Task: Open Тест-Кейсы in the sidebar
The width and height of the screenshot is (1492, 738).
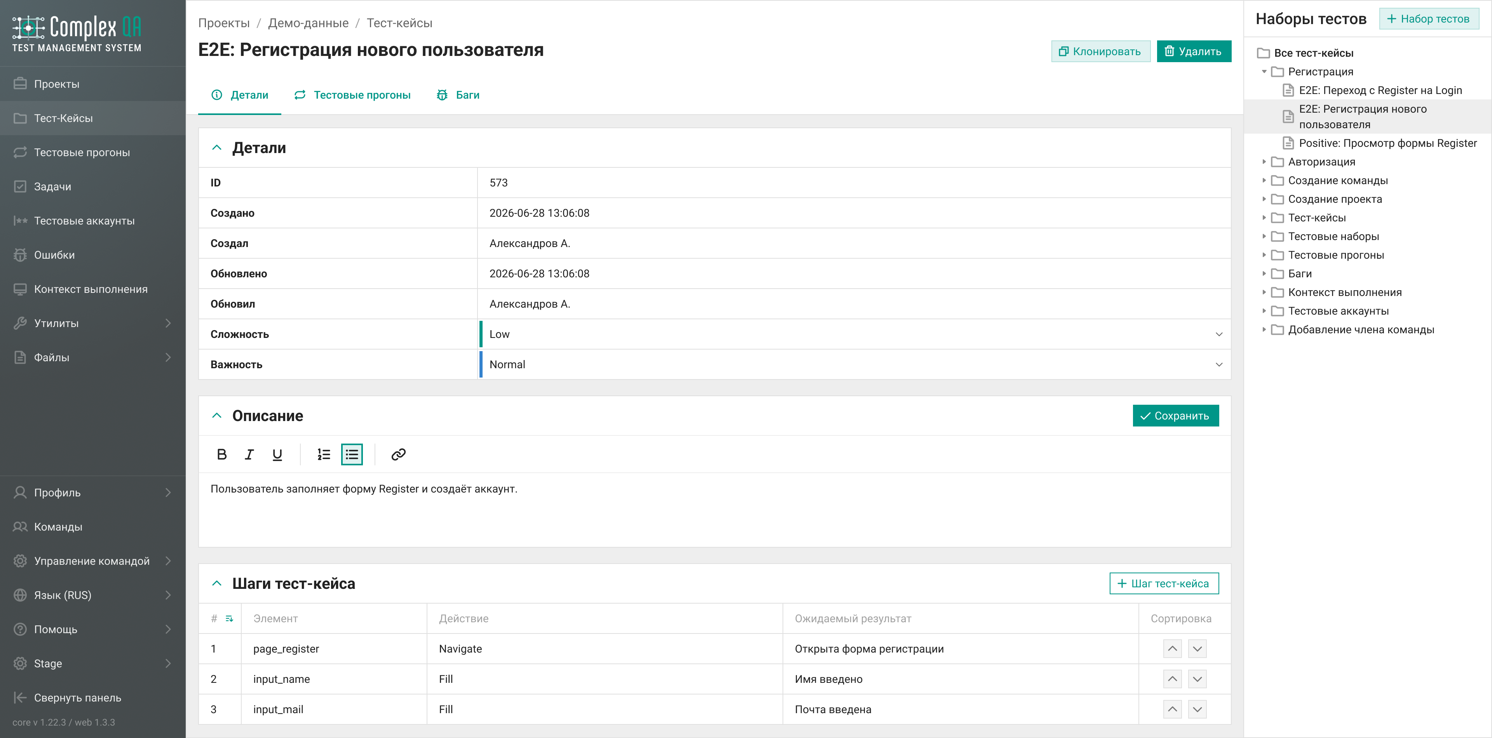Action: coord(93,118)
